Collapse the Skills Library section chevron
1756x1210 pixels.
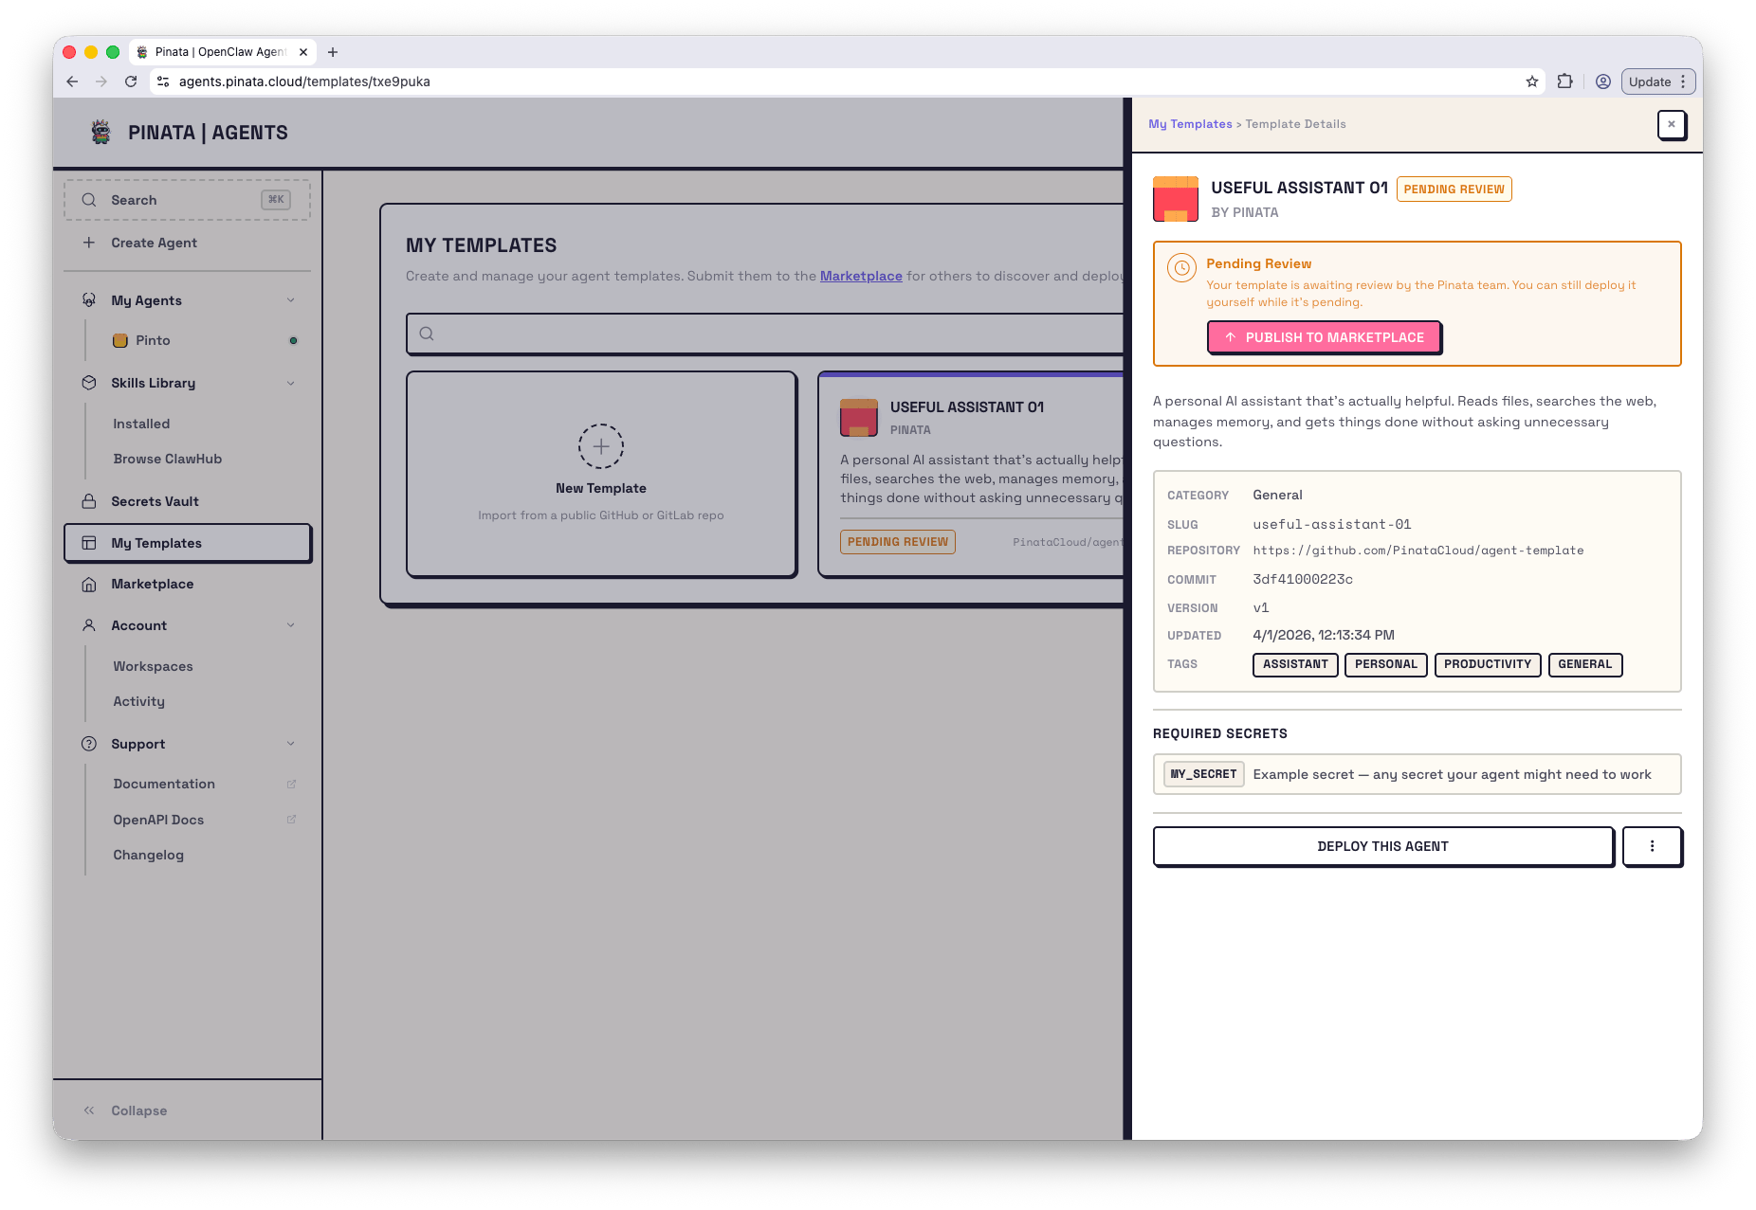point(291,383)
